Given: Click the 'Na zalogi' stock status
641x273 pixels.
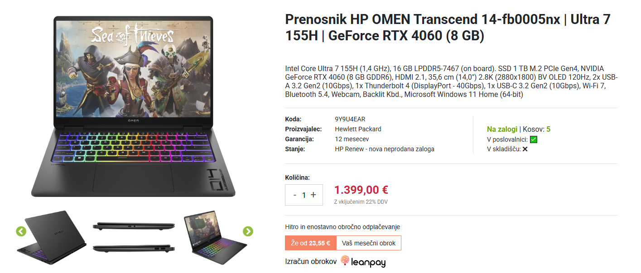Looking at the screenshot, I should point(502,129).
